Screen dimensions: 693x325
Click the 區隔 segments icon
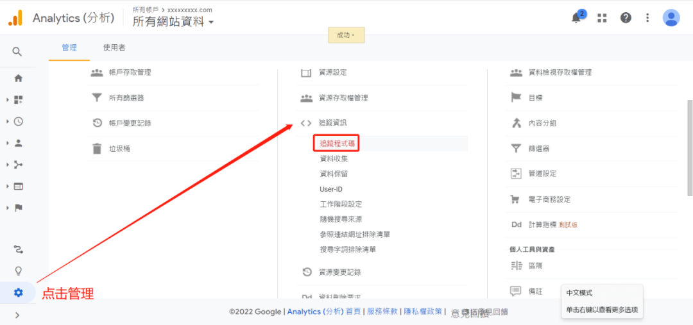(516, 266)
